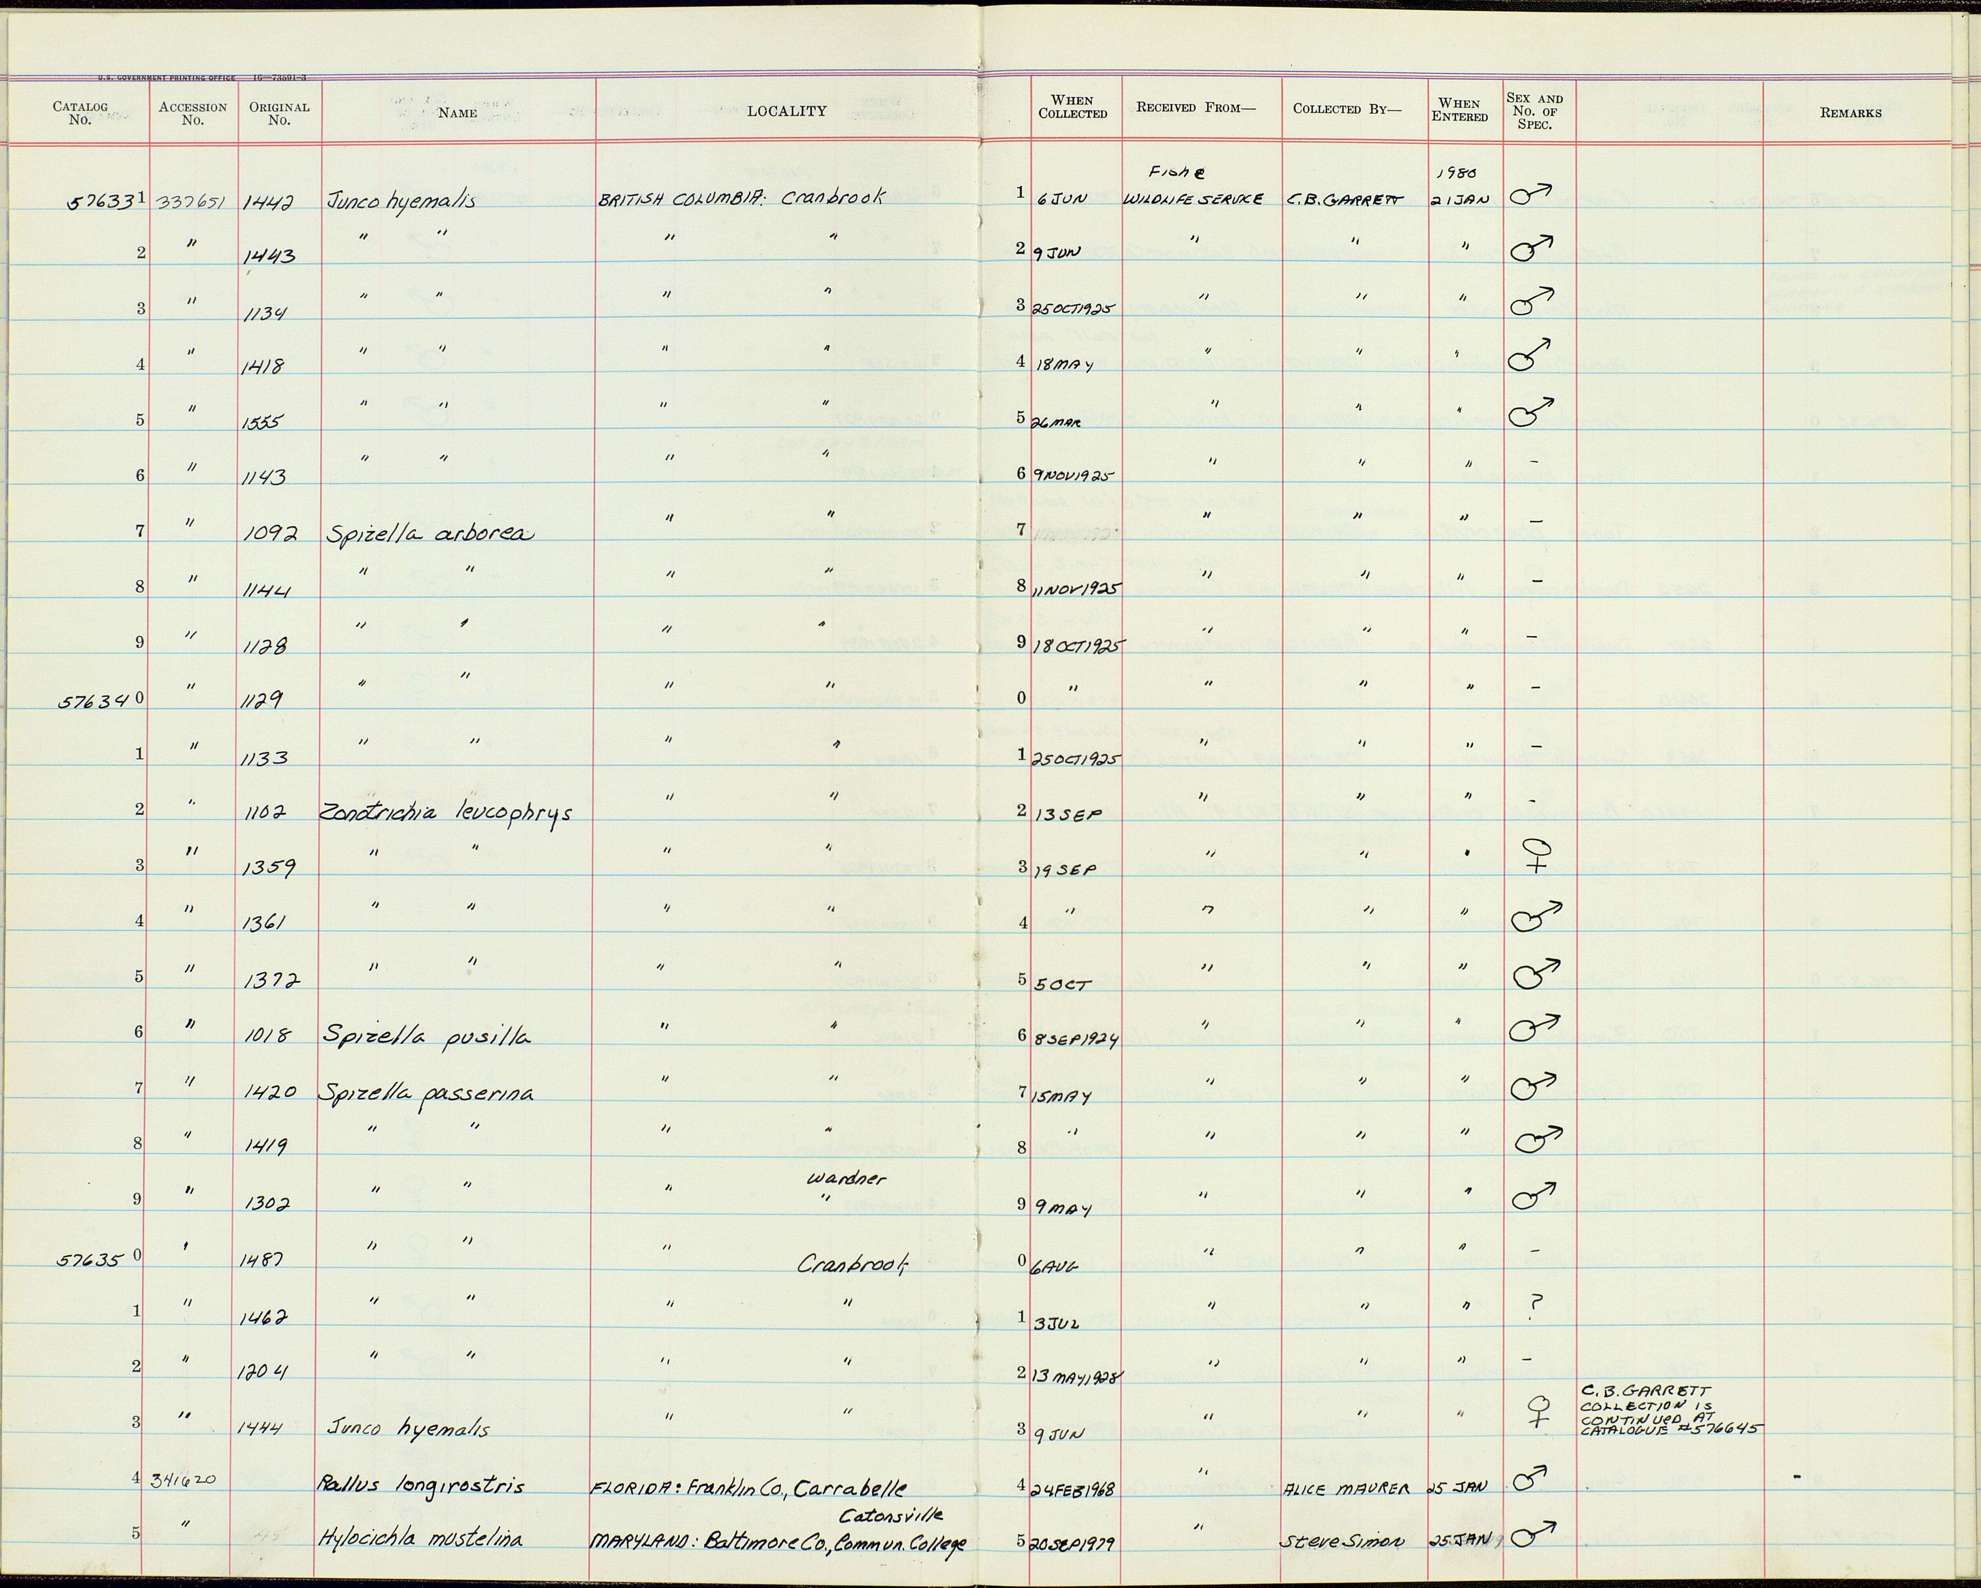
Task: Click BRITISH COLUMBIA: Cranbrook locality entry
Action: (742, 198)
